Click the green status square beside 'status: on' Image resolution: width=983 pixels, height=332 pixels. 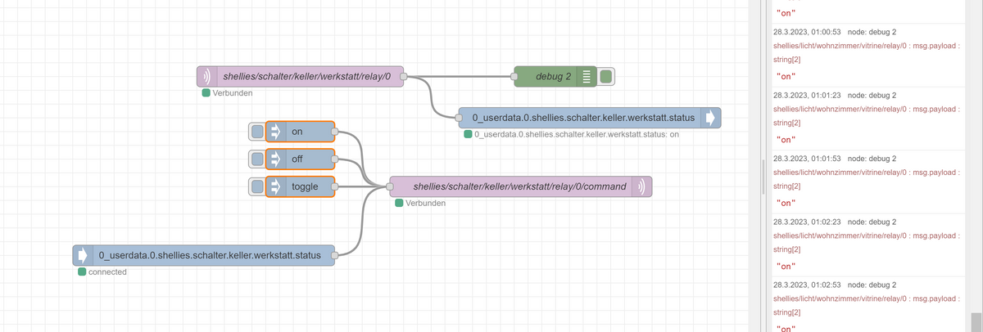[467, 134]
